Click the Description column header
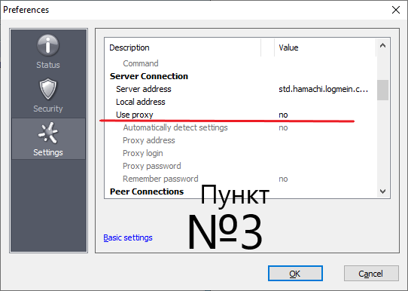 click(x=129, y=47)
